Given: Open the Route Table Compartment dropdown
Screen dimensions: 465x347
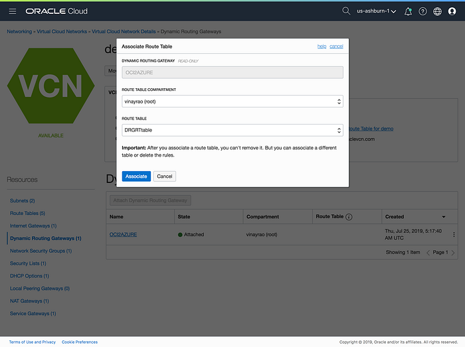Looking at the screenshot, I should [x=232, y=102].
